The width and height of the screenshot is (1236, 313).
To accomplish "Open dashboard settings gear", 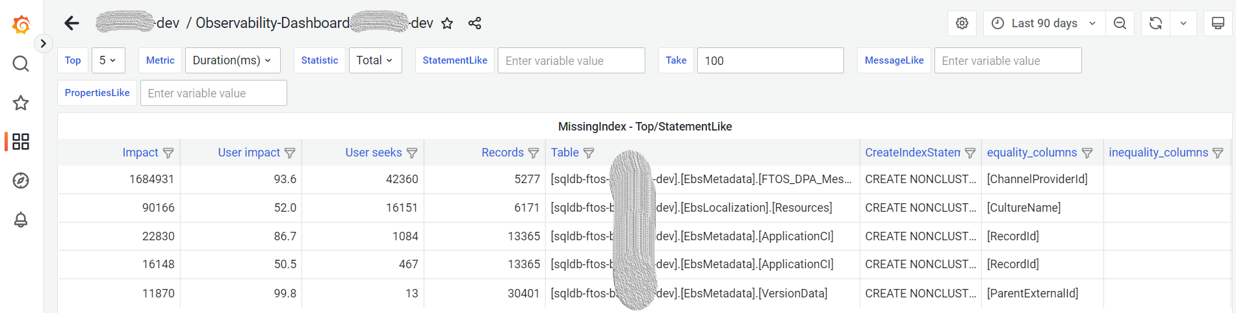I will tap(962, 23).
